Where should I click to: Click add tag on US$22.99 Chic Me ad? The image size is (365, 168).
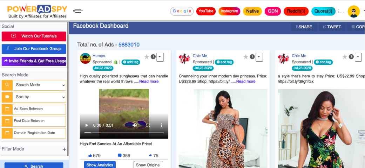(323, 62)
